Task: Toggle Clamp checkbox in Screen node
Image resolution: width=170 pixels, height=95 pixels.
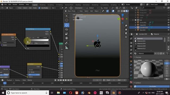Action: pyautogui.click(x=29, y=72)
